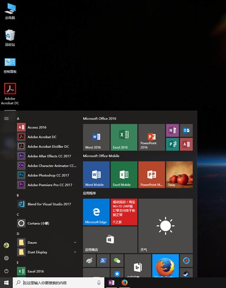Open the 天气 weather tile
Image resolution: width=226 pixels, height=288 pixels.
tap(166, 226)
